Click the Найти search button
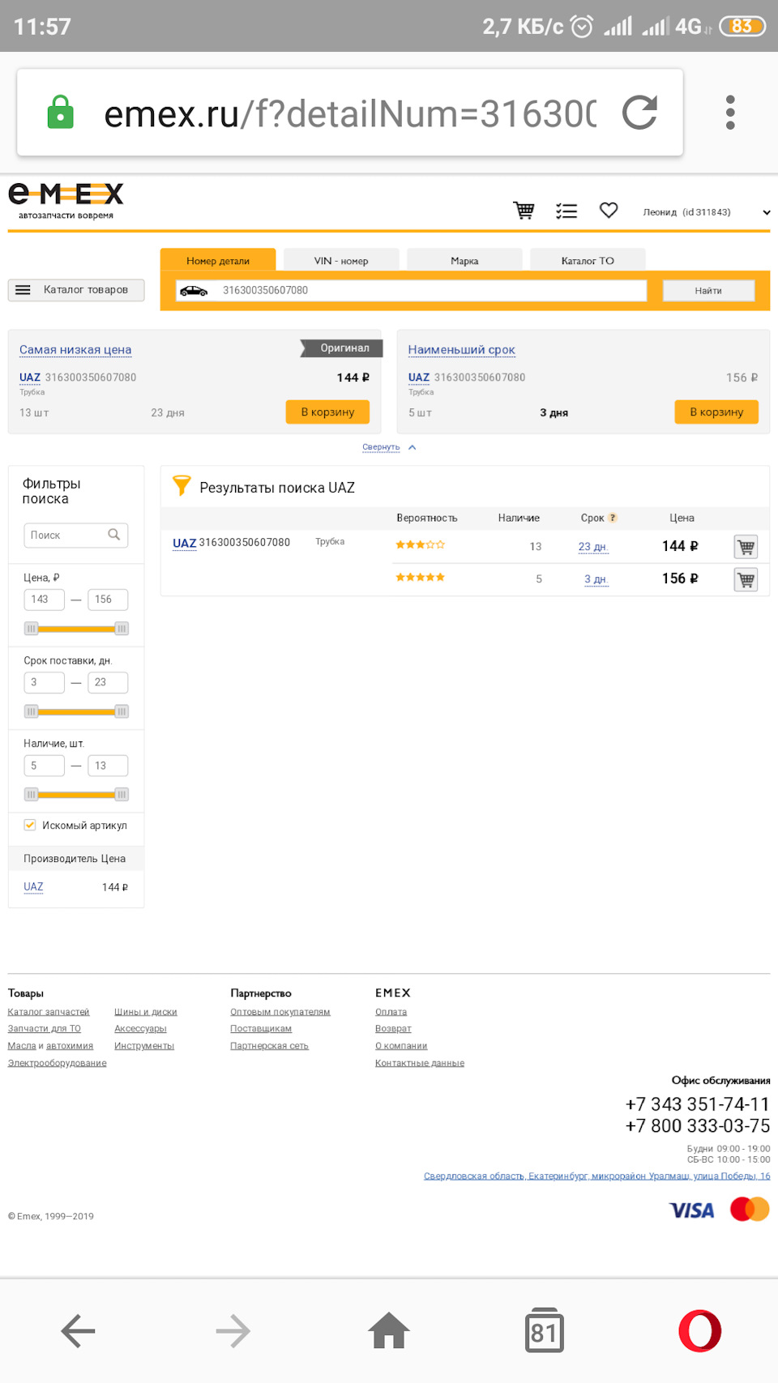 click(x=708, y=291)
